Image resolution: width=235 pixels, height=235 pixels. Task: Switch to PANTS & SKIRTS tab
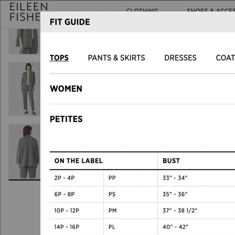point(116,58)
